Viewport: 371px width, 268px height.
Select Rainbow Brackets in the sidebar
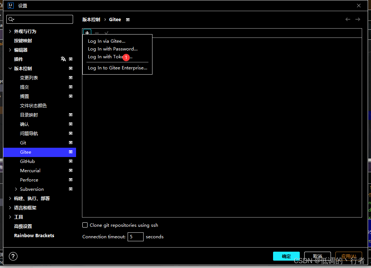tap(34, 236)
